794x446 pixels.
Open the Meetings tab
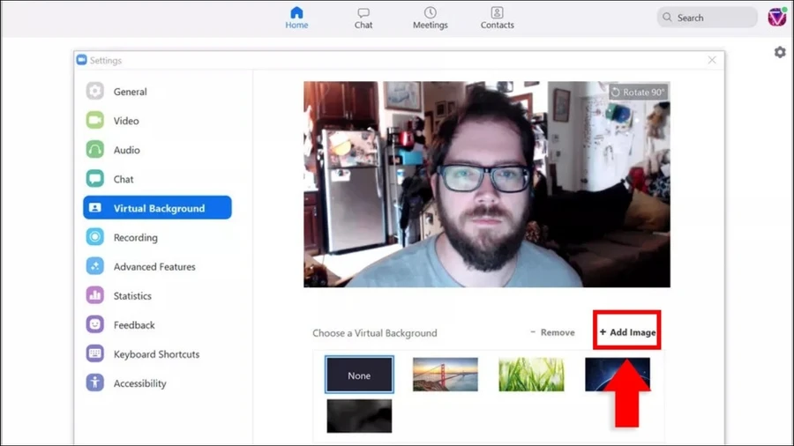430,19
